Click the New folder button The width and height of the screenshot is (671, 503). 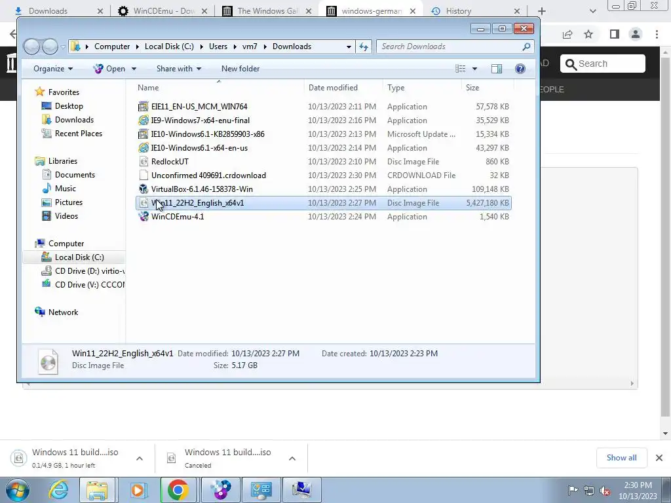240,68
